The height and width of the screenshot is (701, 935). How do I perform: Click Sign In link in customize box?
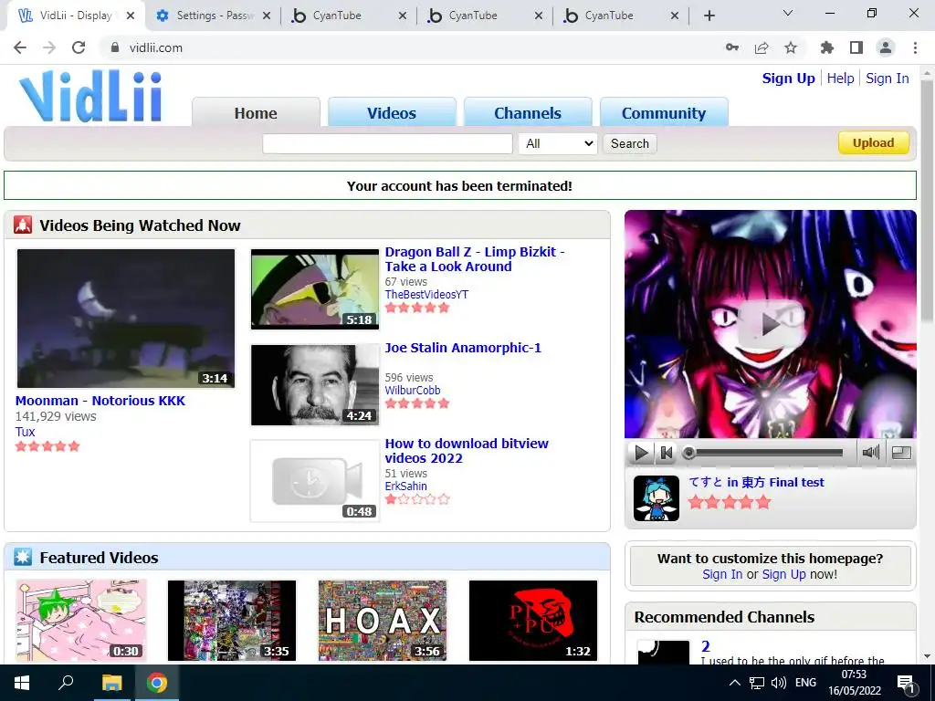722,575
